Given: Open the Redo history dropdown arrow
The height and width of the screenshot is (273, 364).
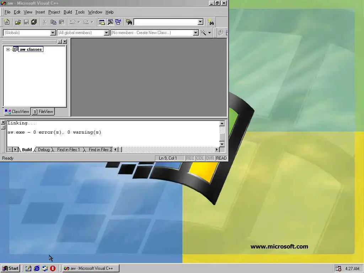Looking at the screenshot, I should (x=92, y=22).
